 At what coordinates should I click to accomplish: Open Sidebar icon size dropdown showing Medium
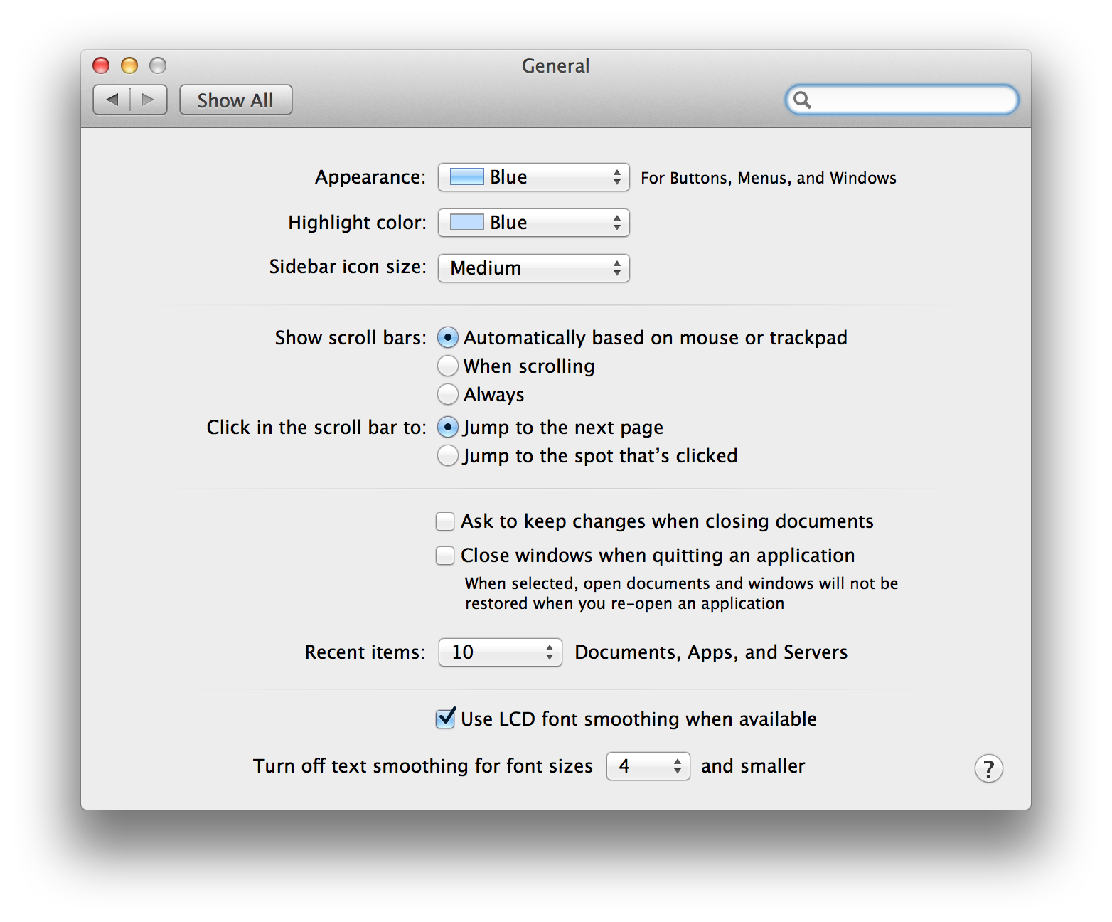pyautogui.click(x=534, y=268)
